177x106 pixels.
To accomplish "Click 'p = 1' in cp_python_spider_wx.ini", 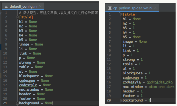I will (128, 55).
